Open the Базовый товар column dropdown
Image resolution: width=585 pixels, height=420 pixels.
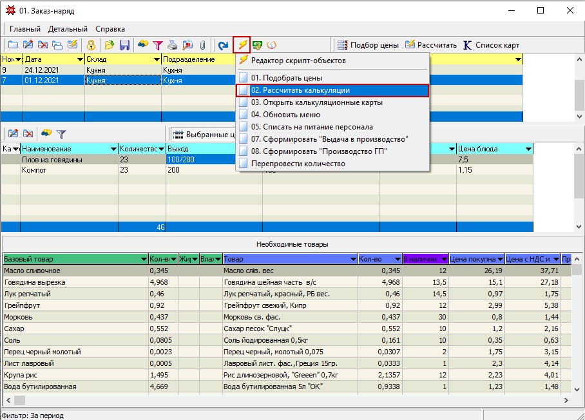pos(143,259)
